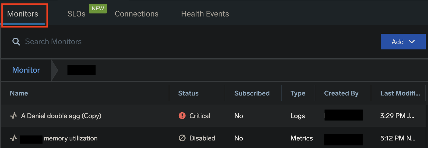The height and width of the screenshot is (148, 428).
Task: Open the SLOs tab
Action: coord(76,14)
